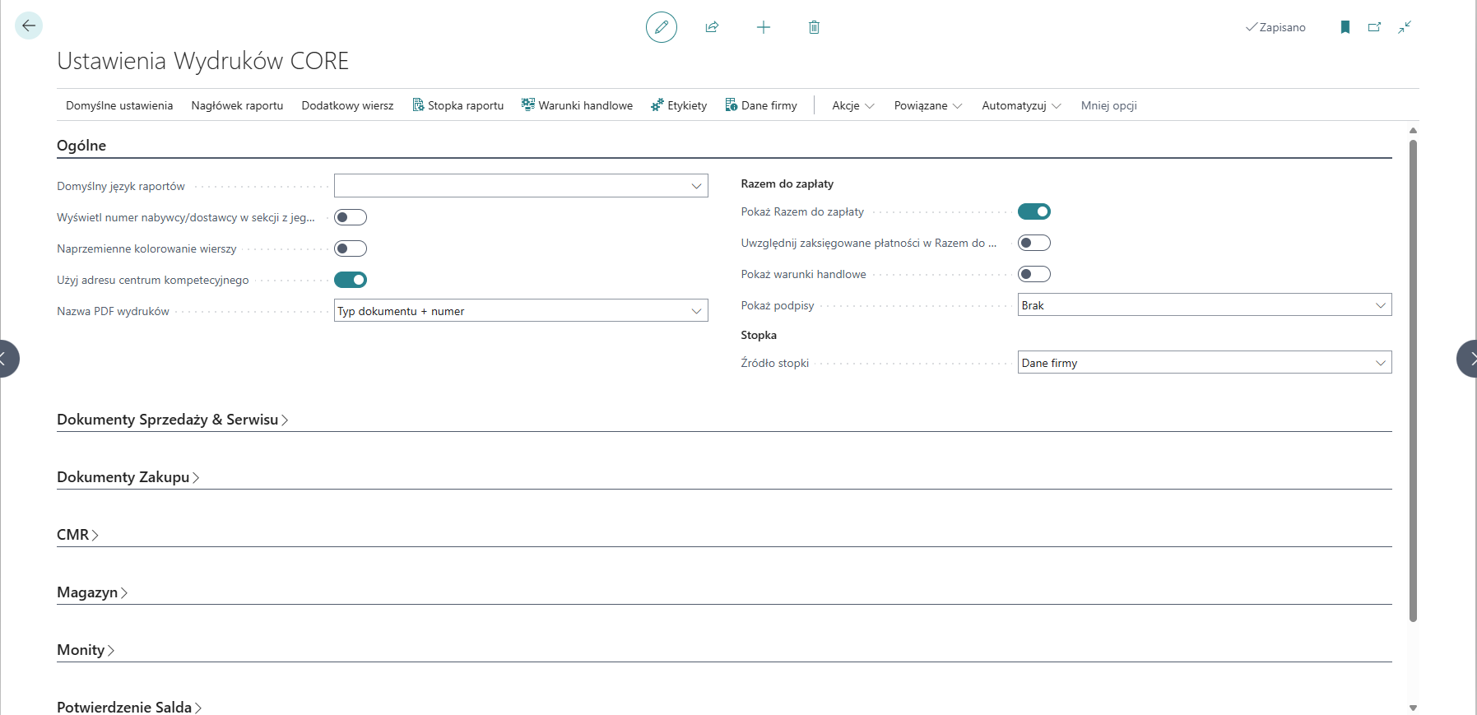Click the vertical scrollbar thumb

coord(1413,378)
